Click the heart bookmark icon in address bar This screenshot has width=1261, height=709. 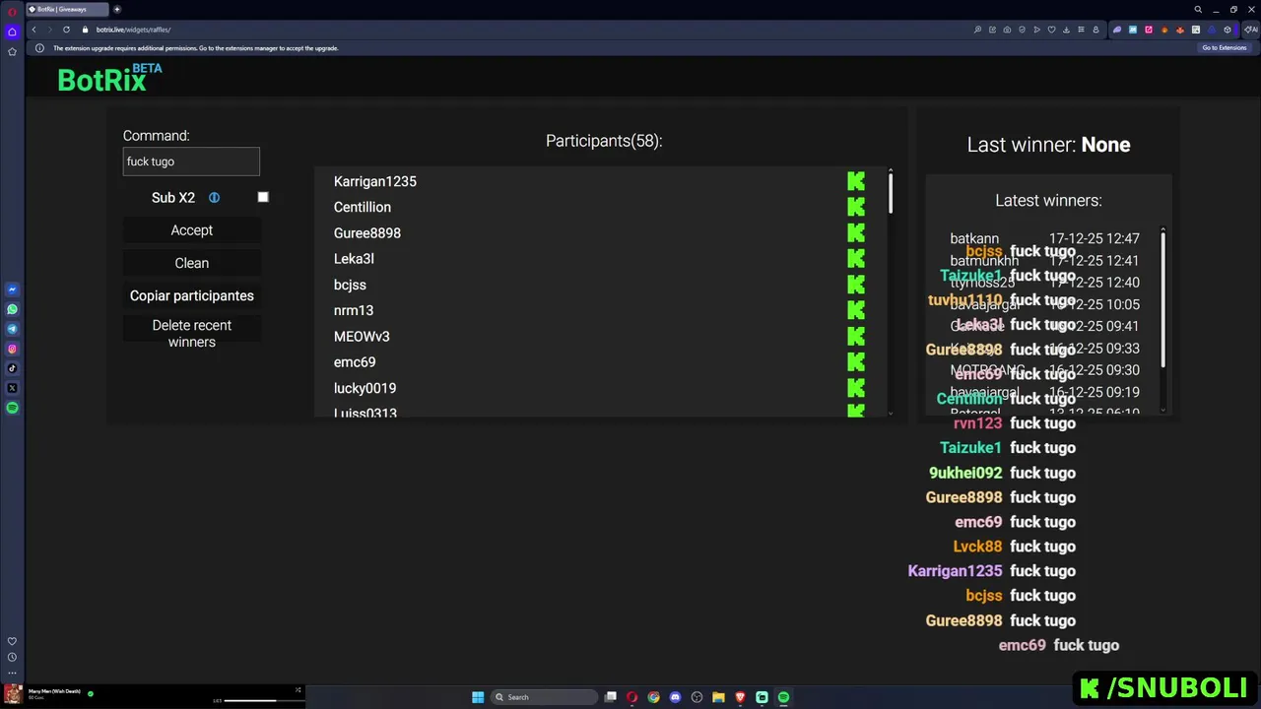(1051, 30)
